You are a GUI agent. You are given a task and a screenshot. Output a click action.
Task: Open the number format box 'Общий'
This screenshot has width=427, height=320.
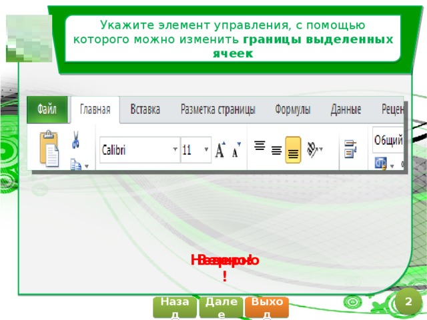tap(388, 141)
